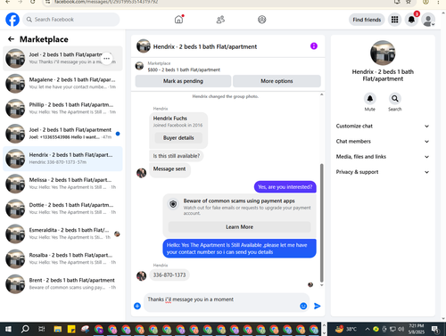Open conversation with Melissa
The height and width of the screenshot is (336, 446).
pyautogui.click(x=62, y=184)
